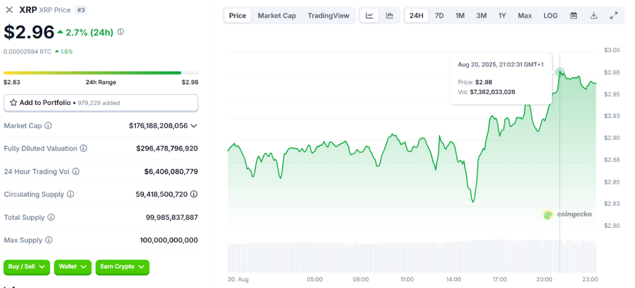
Task: Switch to line chart view icon
Action: pos(370,16)
